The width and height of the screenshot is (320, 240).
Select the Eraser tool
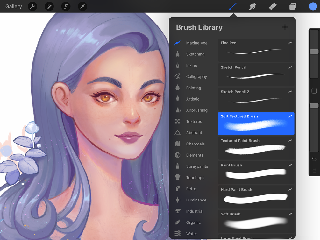[273, 6]
